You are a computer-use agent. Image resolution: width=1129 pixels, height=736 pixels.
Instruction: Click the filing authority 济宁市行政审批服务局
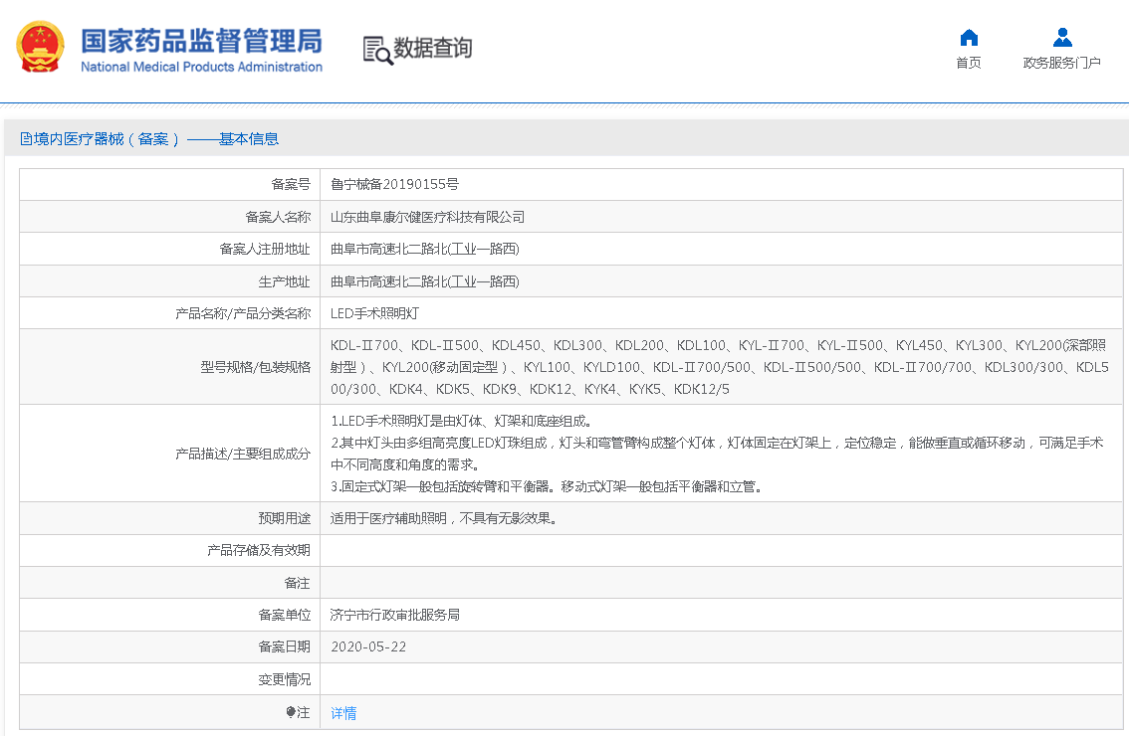tap(394, 615)
